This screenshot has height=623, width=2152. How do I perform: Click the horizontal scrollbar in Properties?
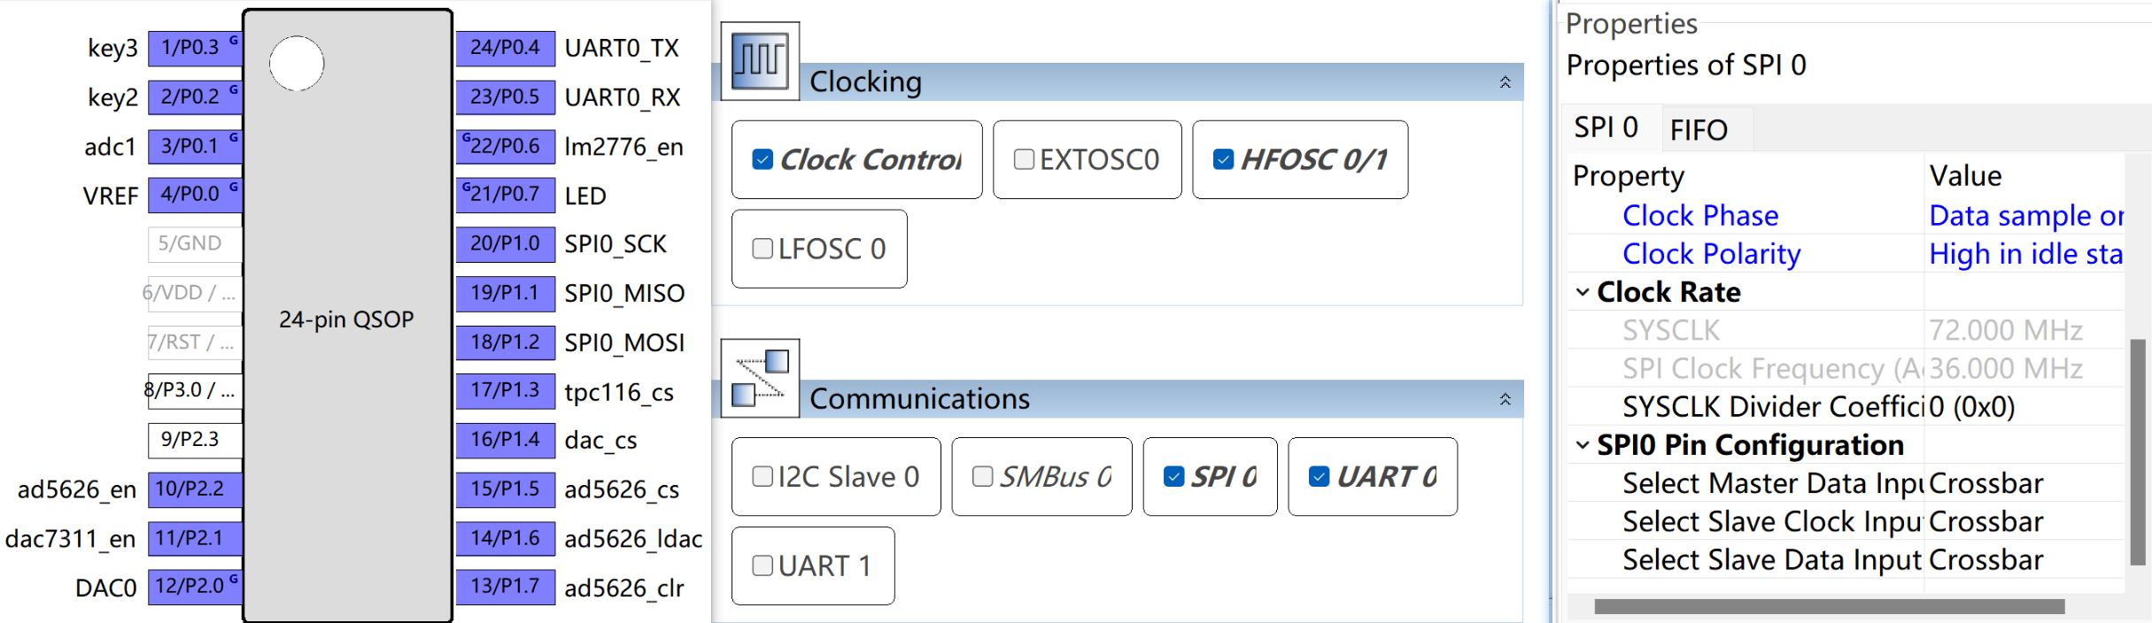(1829, 606)
